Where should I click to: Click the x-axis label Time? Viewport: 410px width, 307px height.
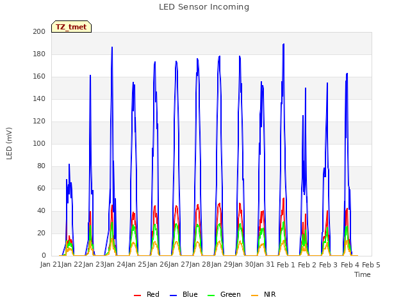point(363,274)
